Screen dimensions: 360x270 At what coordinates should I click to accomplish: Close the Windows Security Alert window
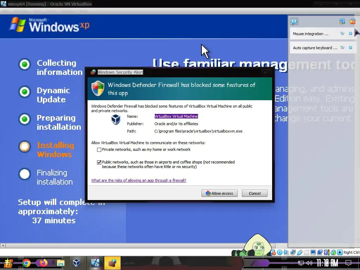click(x=265, y=72)
